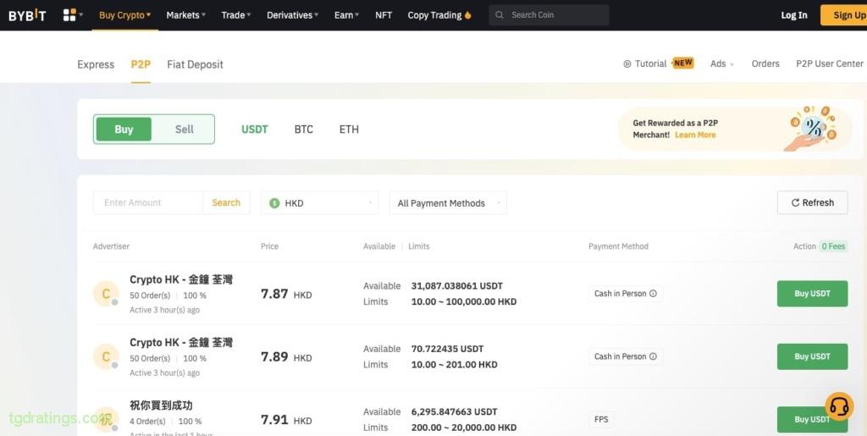Image resolution: width=867 pixels, height=436 pixels.
Task: Select the ETH coin tab
Action: (349, 130)
